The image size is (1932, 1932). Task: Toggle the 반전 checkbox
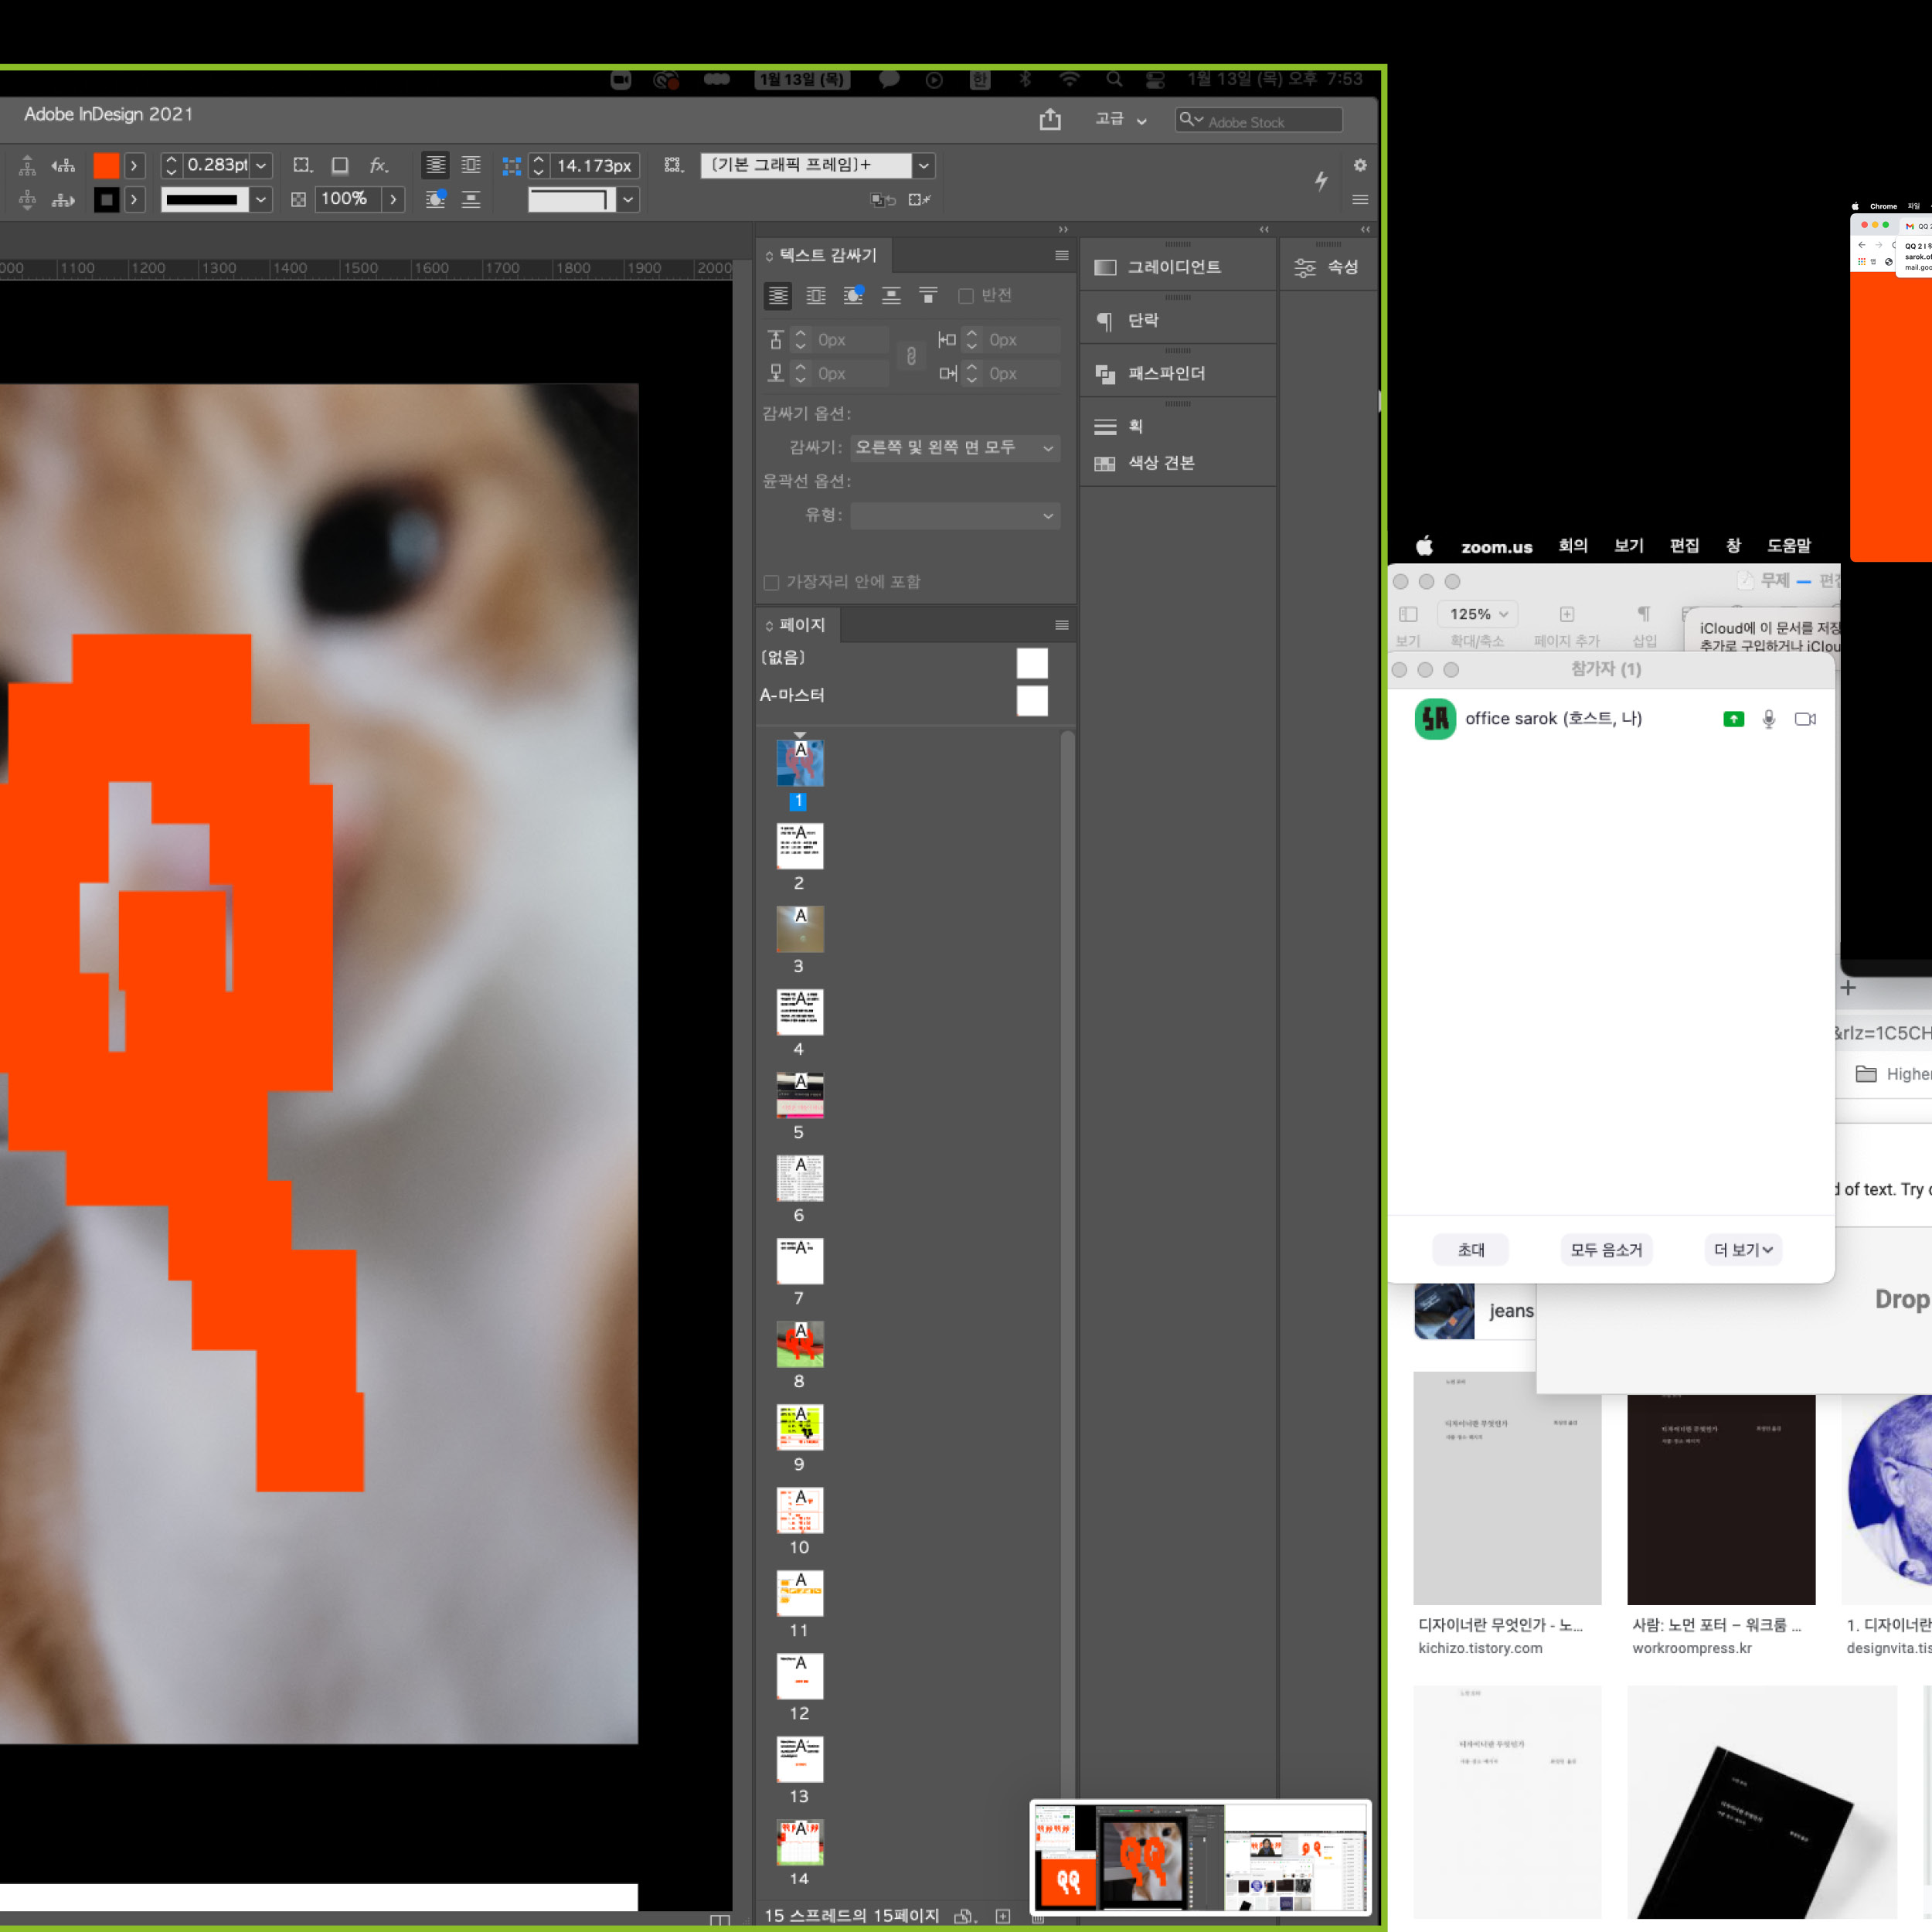(966, 296)
